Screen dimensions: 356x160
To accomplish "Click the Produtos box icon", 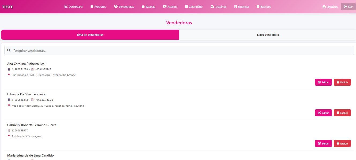I will (92, 6).
